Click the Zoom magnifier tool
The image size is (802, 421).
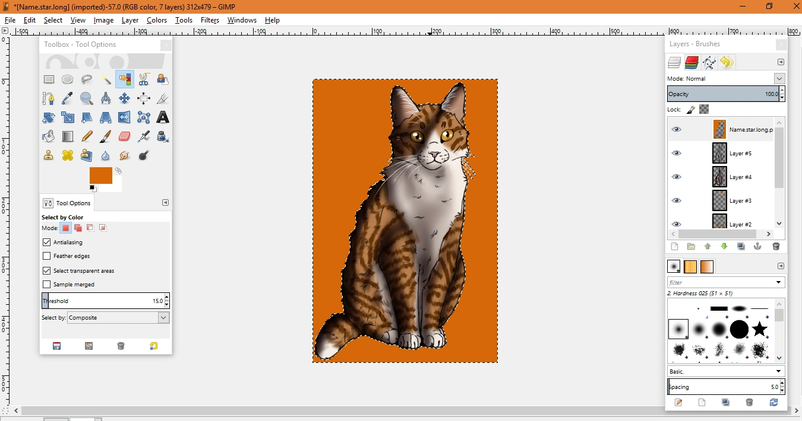click(x=87, y=98)
